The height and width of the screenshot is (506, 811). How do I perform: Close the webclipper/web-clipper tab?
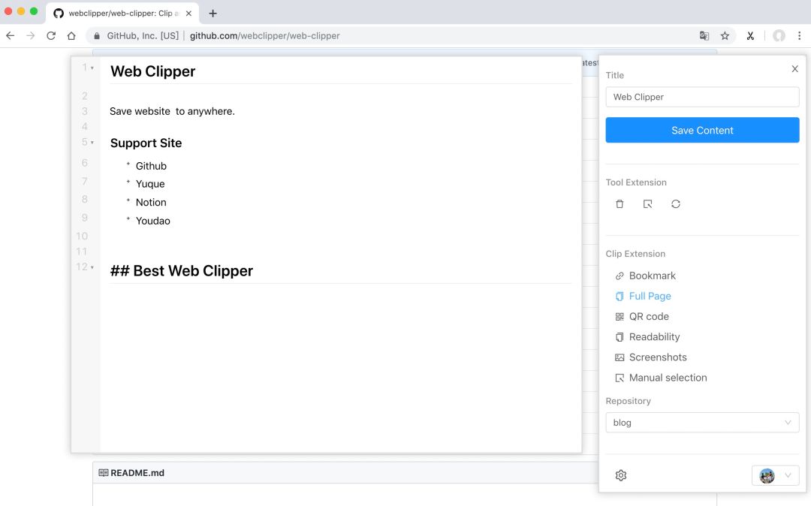click(188, 14)
